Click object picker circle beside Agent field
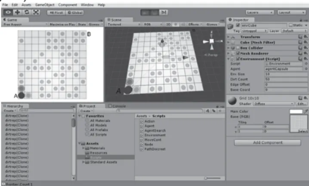Viewport: 309px width, 186px height. [306, 69]
